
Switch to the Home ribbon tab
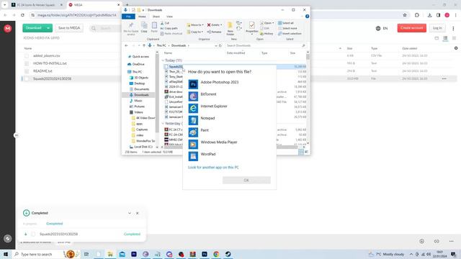tap(142, 17)
